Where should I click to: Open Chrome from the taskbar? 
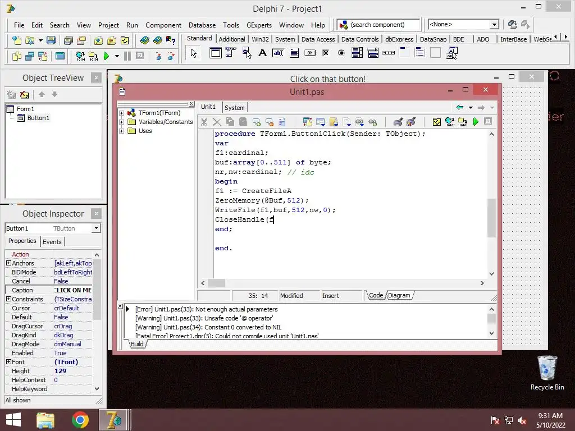point(80,420)
